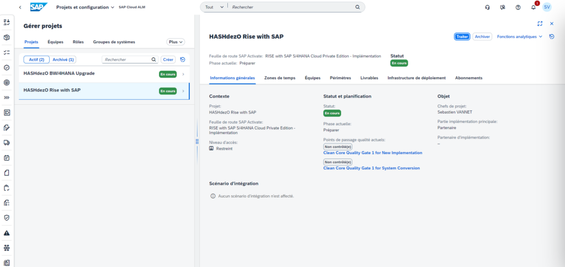Show Archivé (1) projects
Screen dimensions: 565x267
coord(63,60)
